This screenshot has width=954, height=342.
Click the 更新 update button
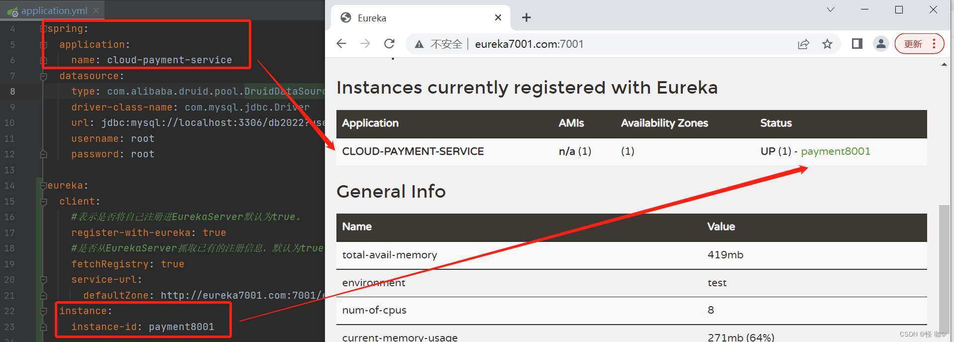coord(913,44)
